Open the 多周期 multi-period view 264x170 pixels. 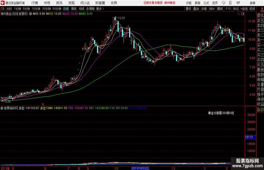90,9
